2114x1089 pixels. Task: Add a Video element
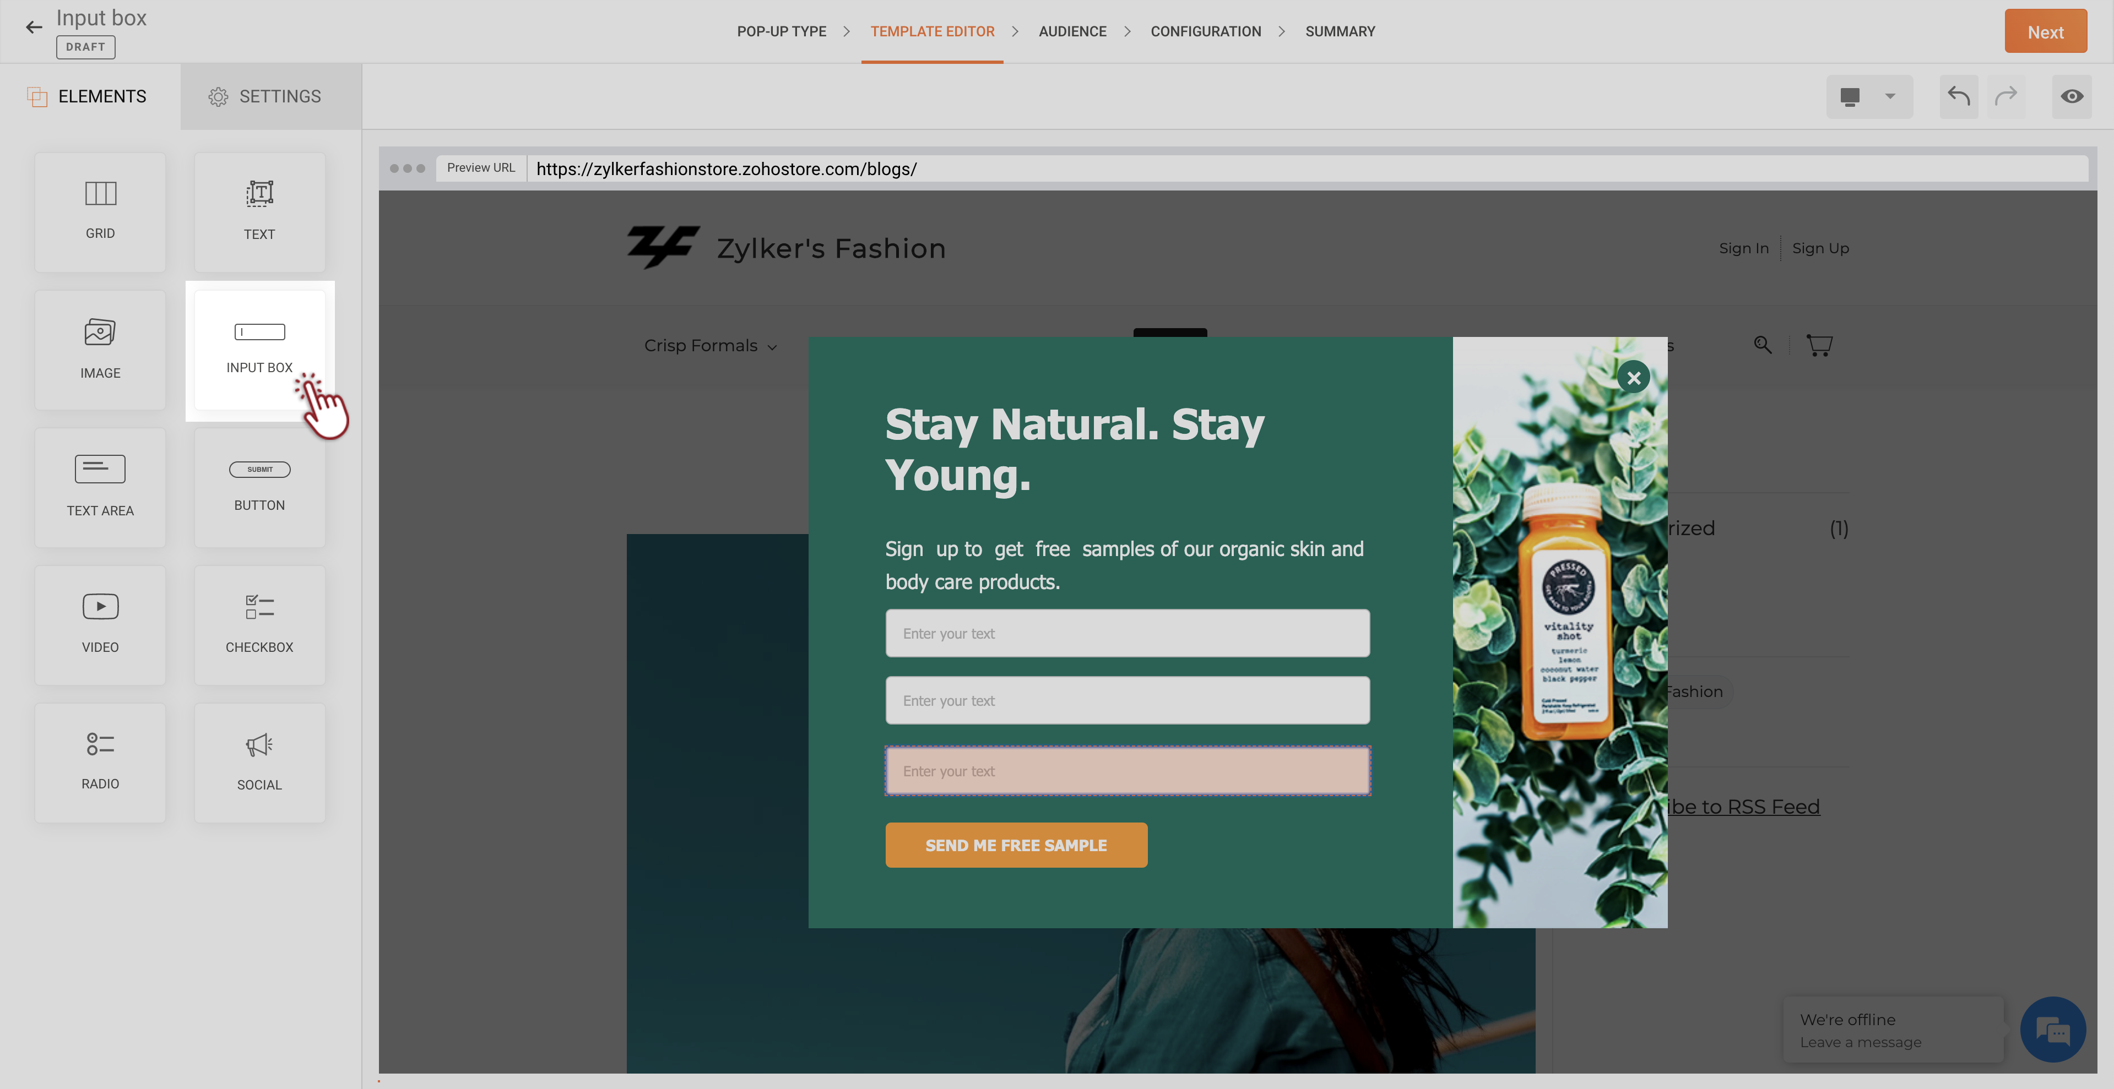tap(100, 625)
